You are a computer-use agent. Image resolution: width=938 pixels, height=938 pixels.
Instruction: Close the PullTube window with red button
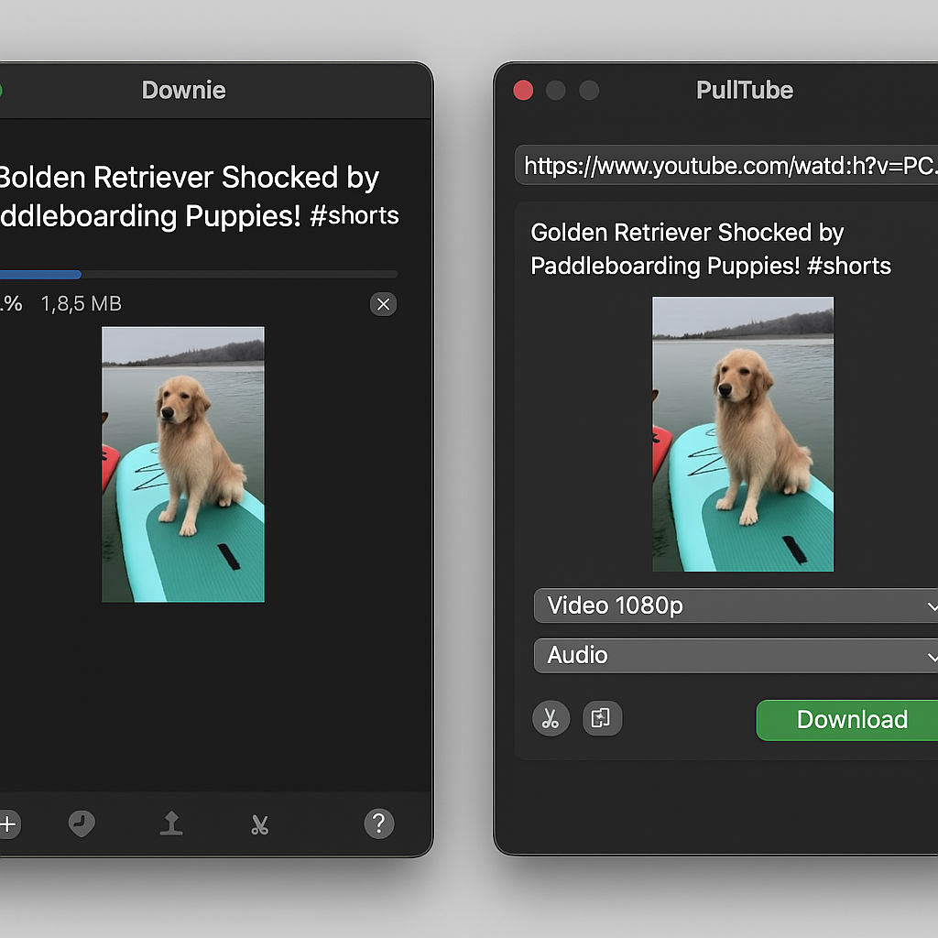click(523, 91)
